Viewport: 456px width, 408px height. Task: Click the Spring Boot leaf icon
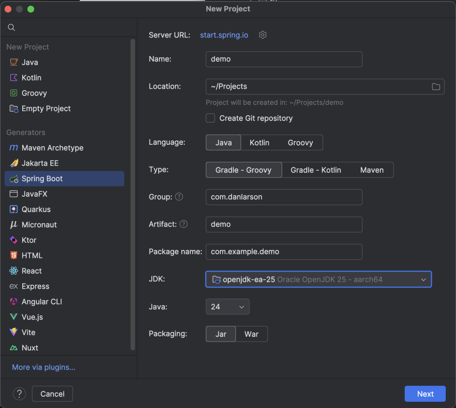tap(14, 179)
